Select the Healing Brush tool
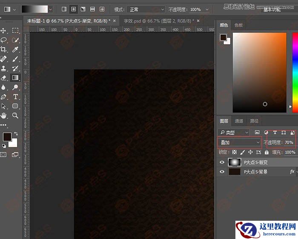The width and height of the screenshot is (298, 239). coord(3,59)
